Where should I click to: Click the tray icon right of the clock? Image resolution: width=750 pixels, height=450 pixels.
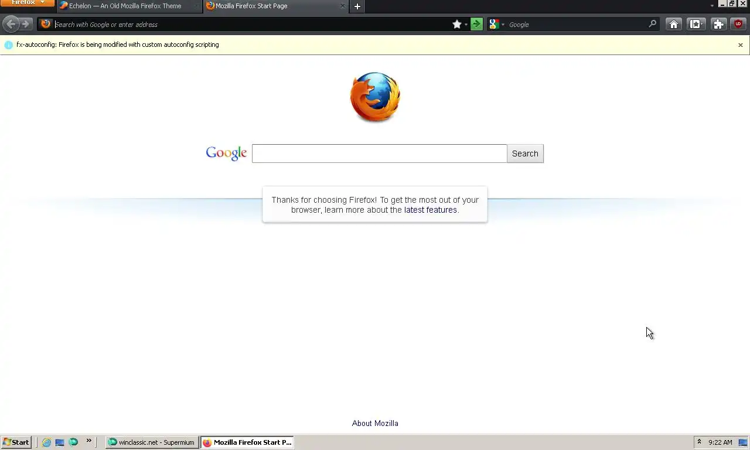click(x=742, y=442)
